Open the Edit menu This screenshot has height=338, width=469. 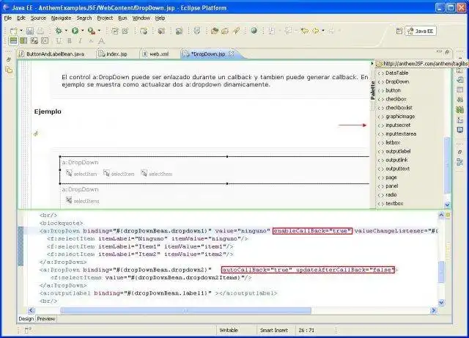21,18
